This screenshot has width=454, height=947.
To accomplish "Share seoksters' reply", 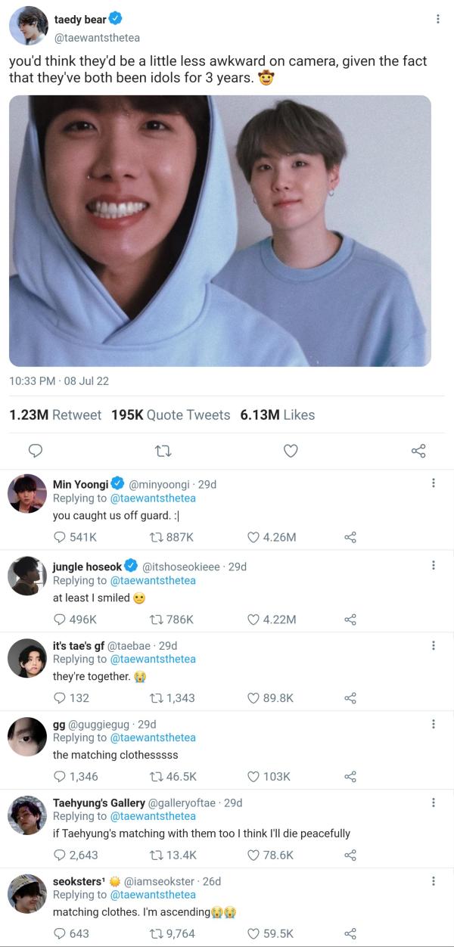I will [x=350, y=934].
